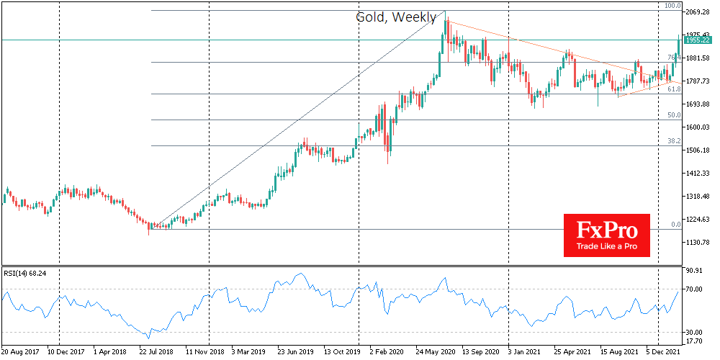720x360 pixels.
Task: Click the current price tag 1955.22
Action: [699, 41]
